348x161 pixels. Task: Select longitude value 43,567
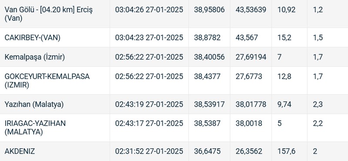tap(247, 38)
